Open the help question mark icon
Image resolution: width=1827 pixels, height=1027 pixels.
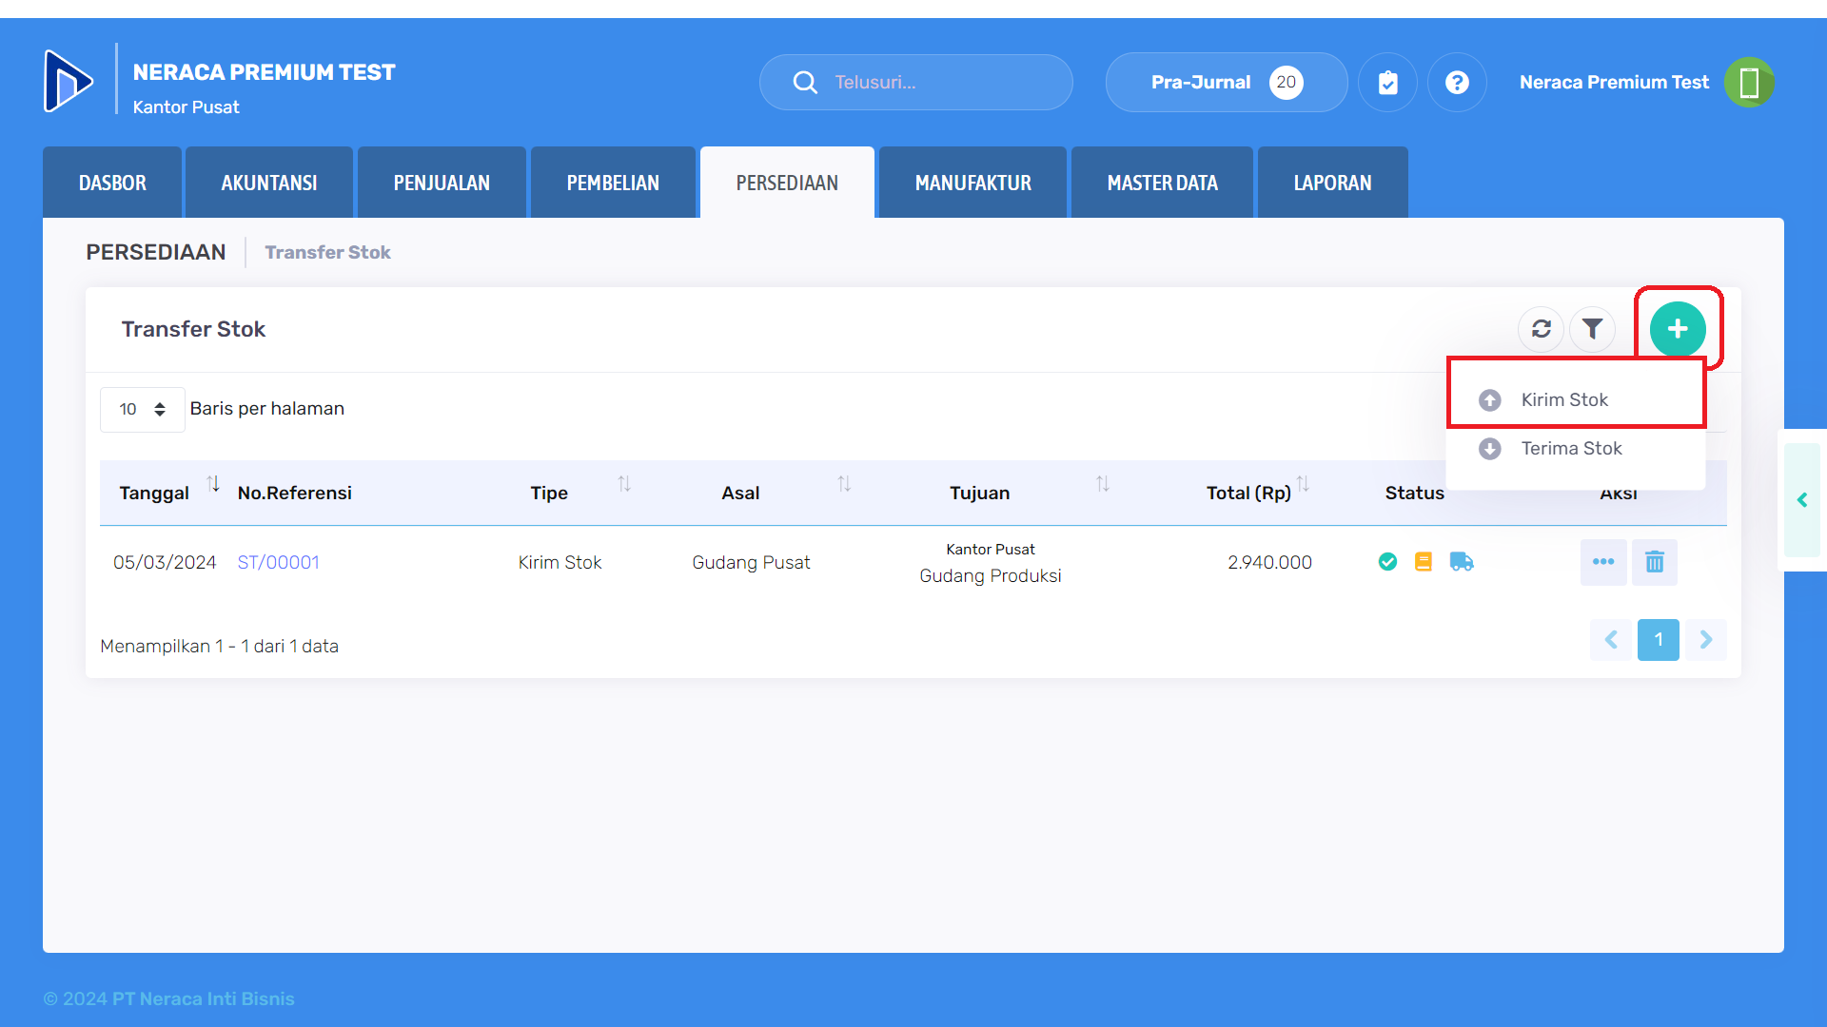pyautogui.click(x=1457, y=83)
